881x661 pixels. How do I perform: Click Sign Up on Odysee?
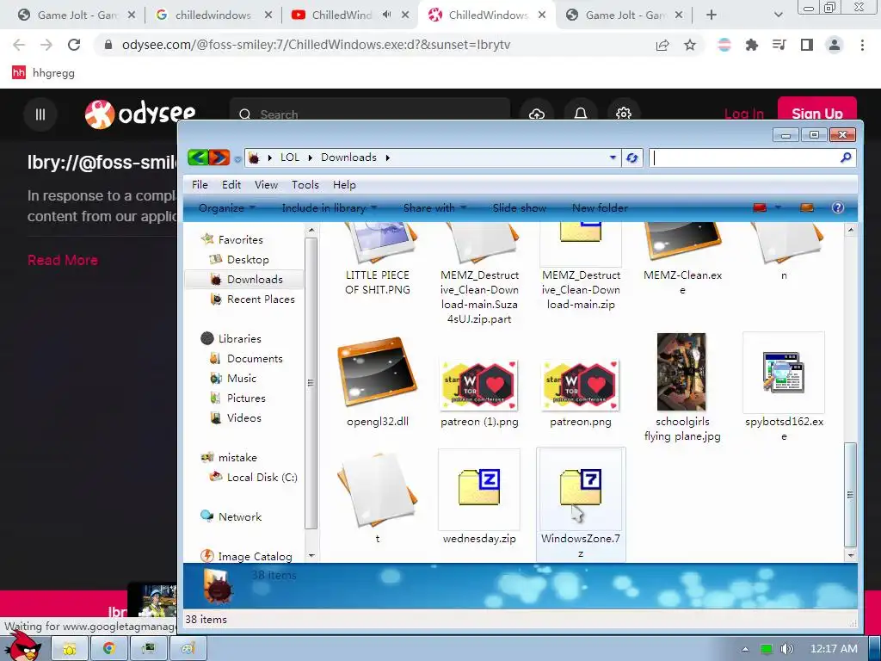coord(817,114)
